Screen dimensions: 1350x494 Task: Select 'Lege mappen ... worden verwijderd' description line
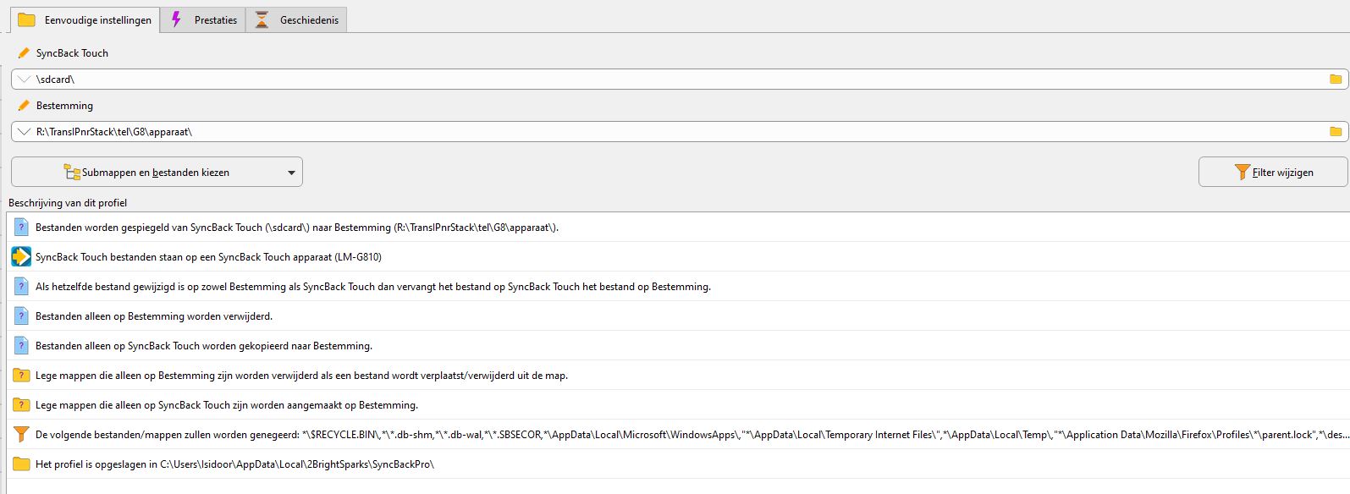pos(678,375)
